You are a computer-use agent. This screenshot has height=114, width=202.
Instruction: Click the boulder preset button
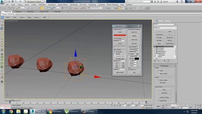coord(134,36)
